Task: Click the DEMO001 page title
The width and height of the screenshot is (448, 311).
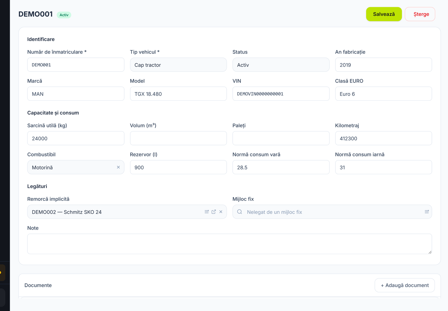Action: coord(36,14)
